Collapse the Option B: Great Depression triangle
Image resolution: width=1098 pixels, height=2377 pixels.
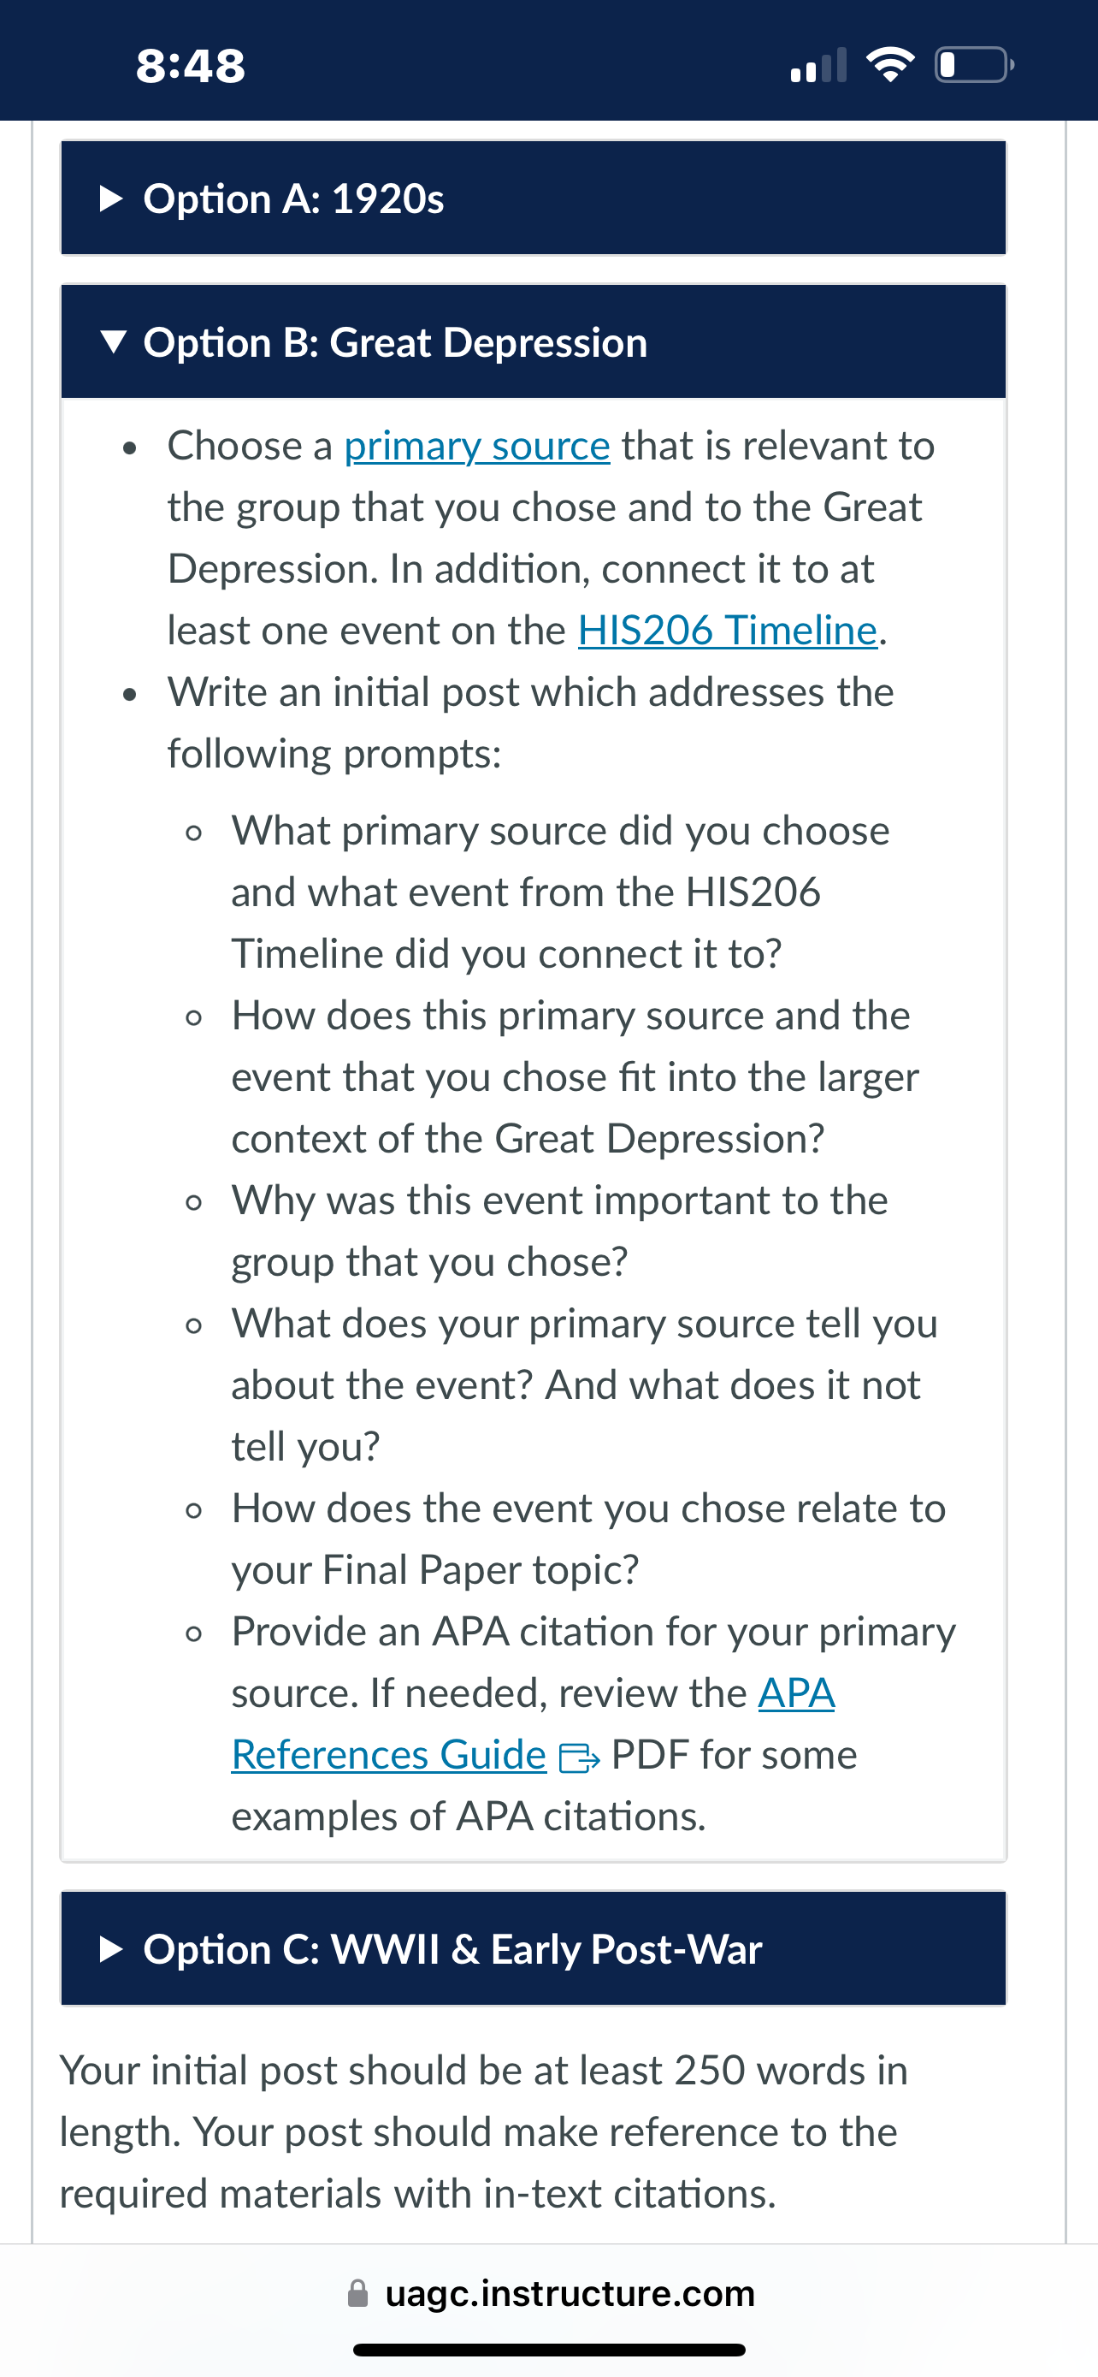coord(113,342)
